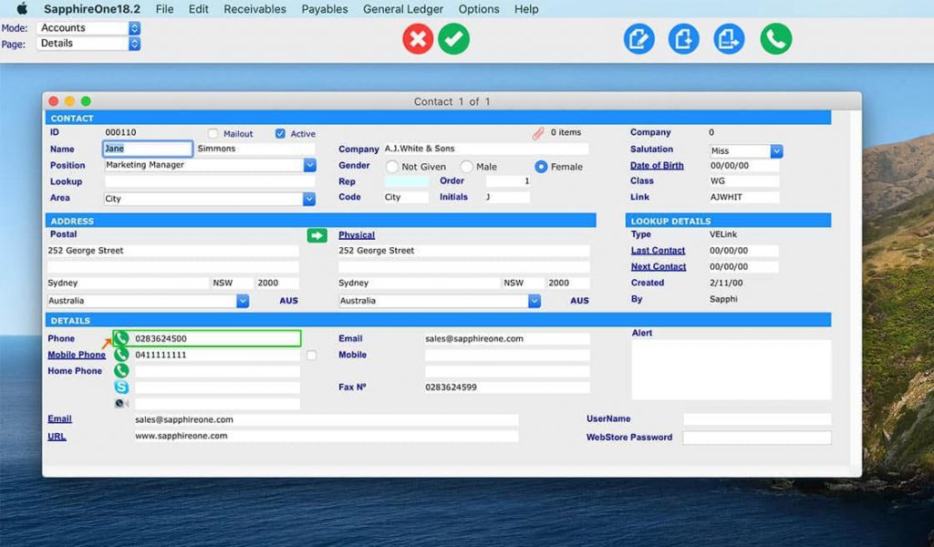Click the Date of Birth link

click(x=657, y=166)
